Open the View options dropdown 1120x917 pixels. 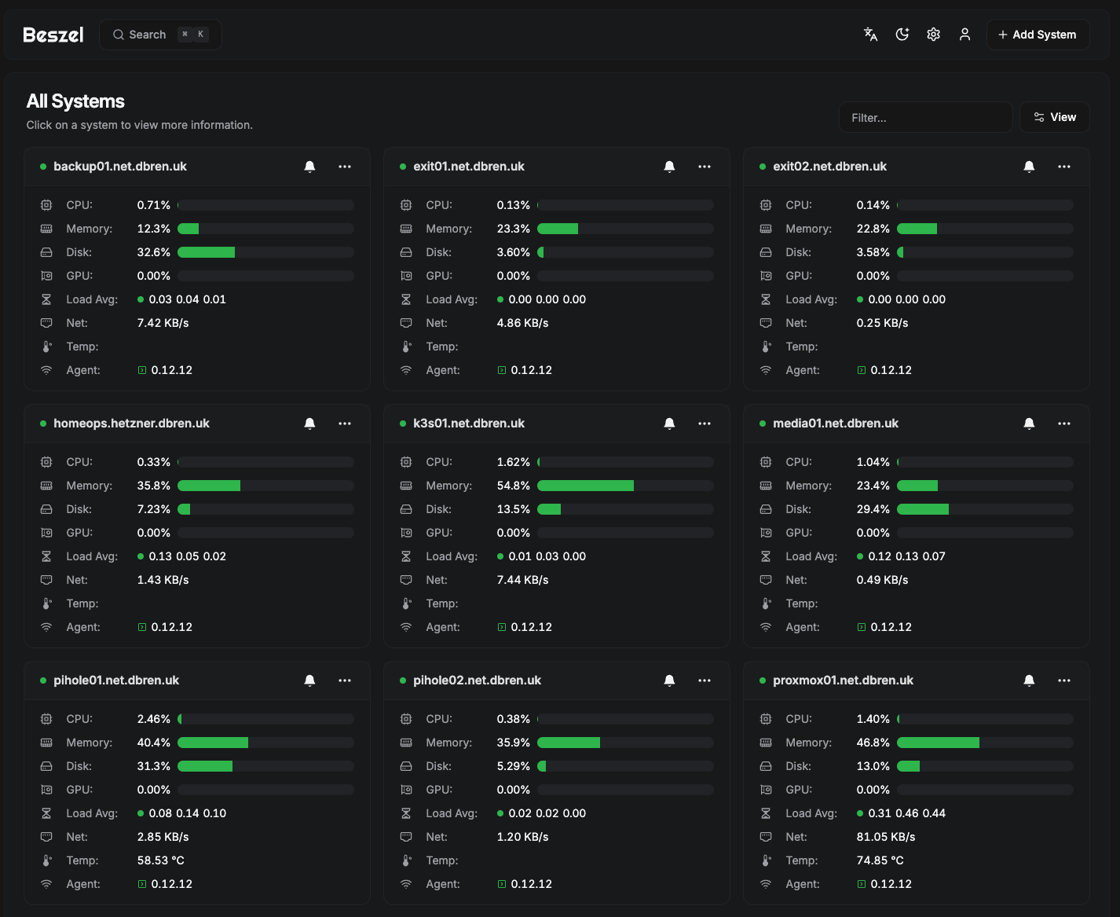coord(1054,117)
